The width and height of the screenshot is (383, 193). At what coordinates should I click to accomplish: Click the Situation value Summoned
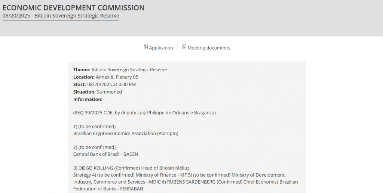[109, 92]
